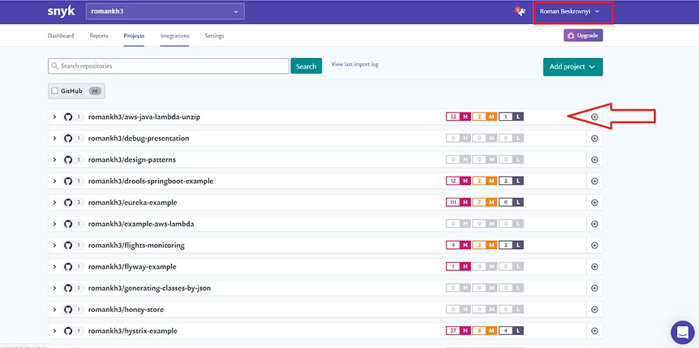Click the add icon for debug-presentation
This screenshot has height=348, width=699.
(595, 138)
